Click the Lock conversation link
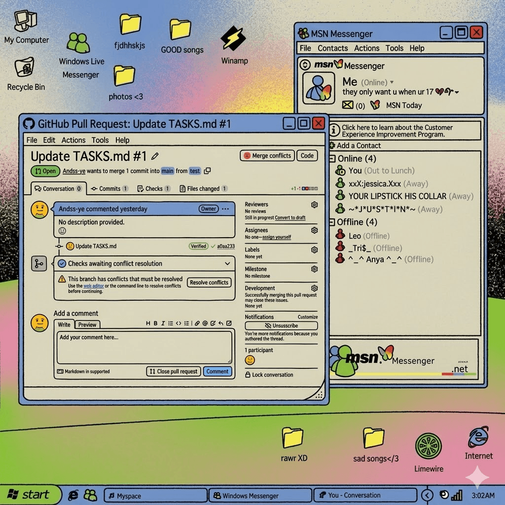Screen dimensions: 505x505 (269, 375)
